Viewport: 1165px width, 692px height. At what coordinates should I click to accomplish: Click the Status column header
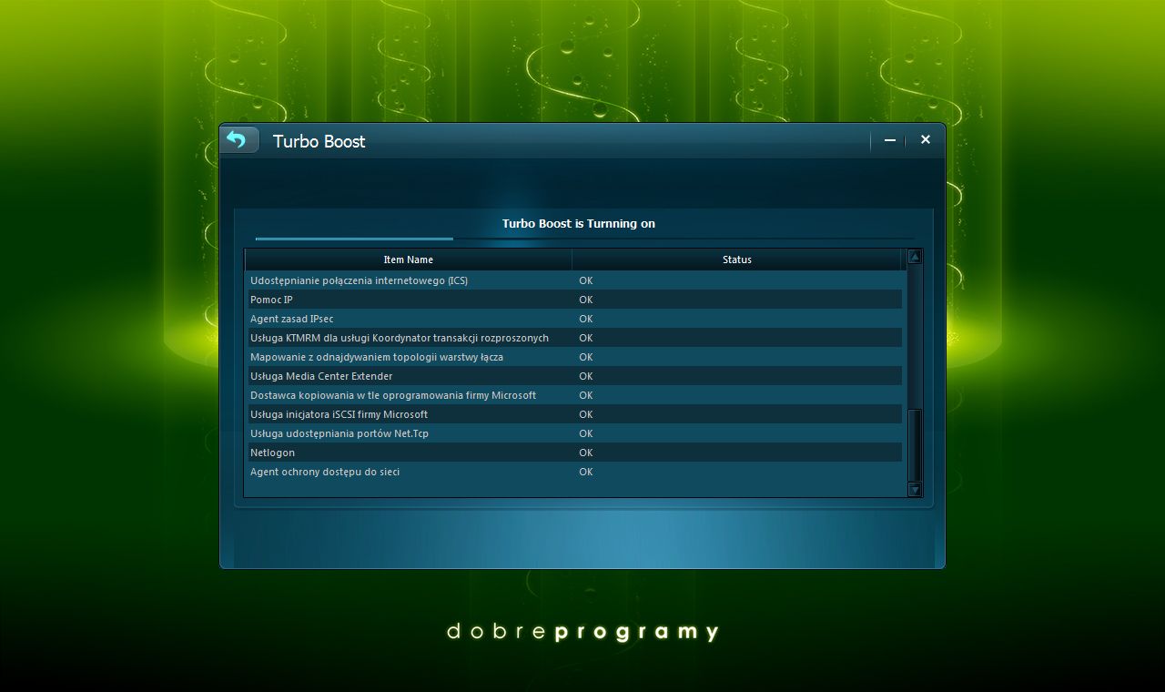pyautogui.click(x=737, y=259)
